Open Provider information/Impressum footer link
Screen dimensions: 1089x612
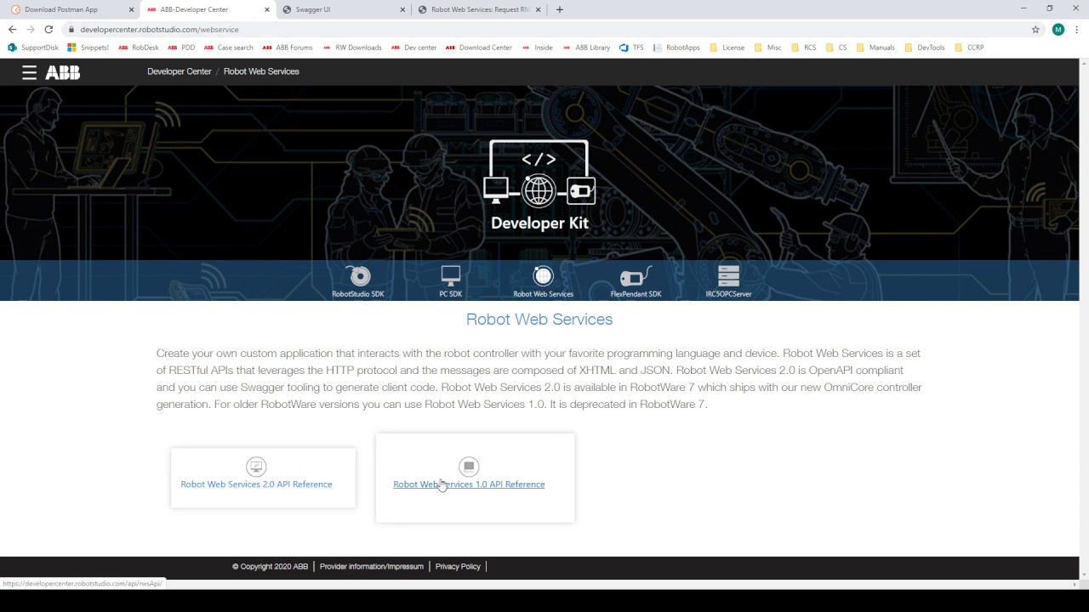(372, 566)
